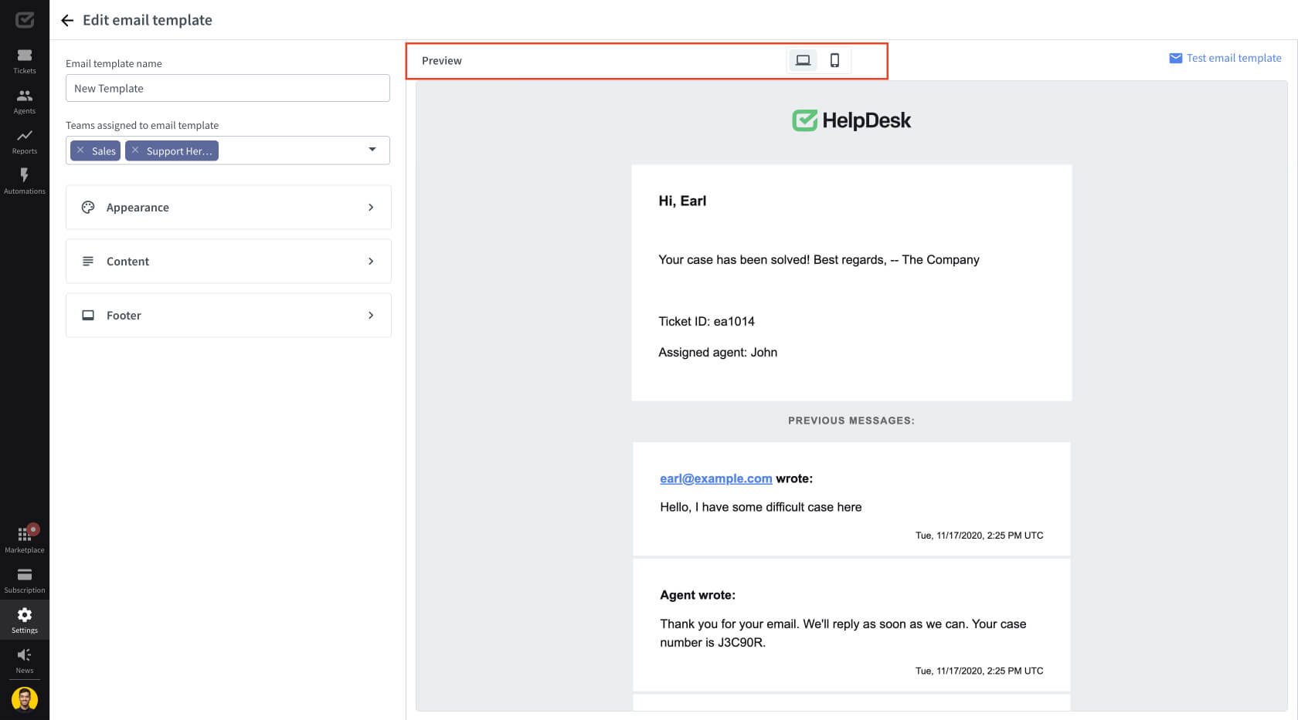Click the Footer layout icon
Image resolution: width=1298 pixels, height=720 pixels.
tap(88, 315)
